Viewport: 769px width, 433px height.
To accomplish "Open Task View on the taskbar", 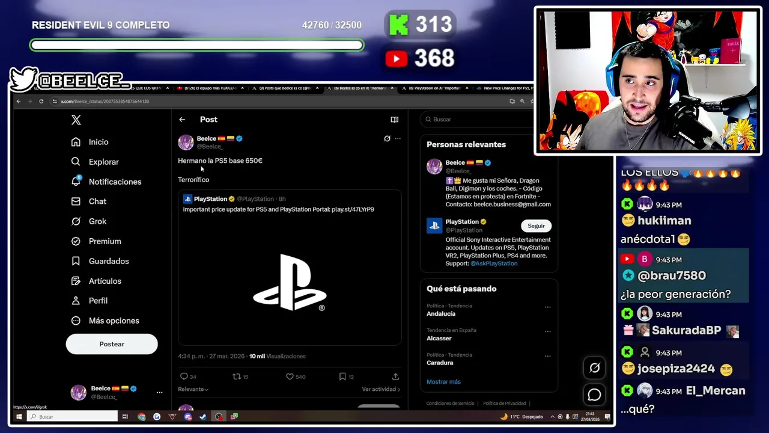I will pyautogui.click(x=126, y=416).
